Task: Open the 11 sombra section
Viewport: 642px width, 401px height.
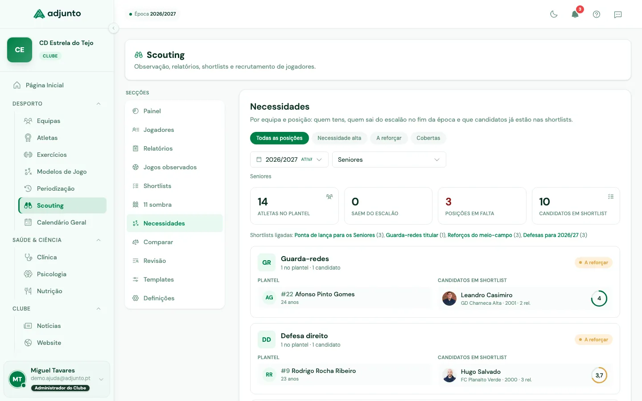Action: pos(175,205)
